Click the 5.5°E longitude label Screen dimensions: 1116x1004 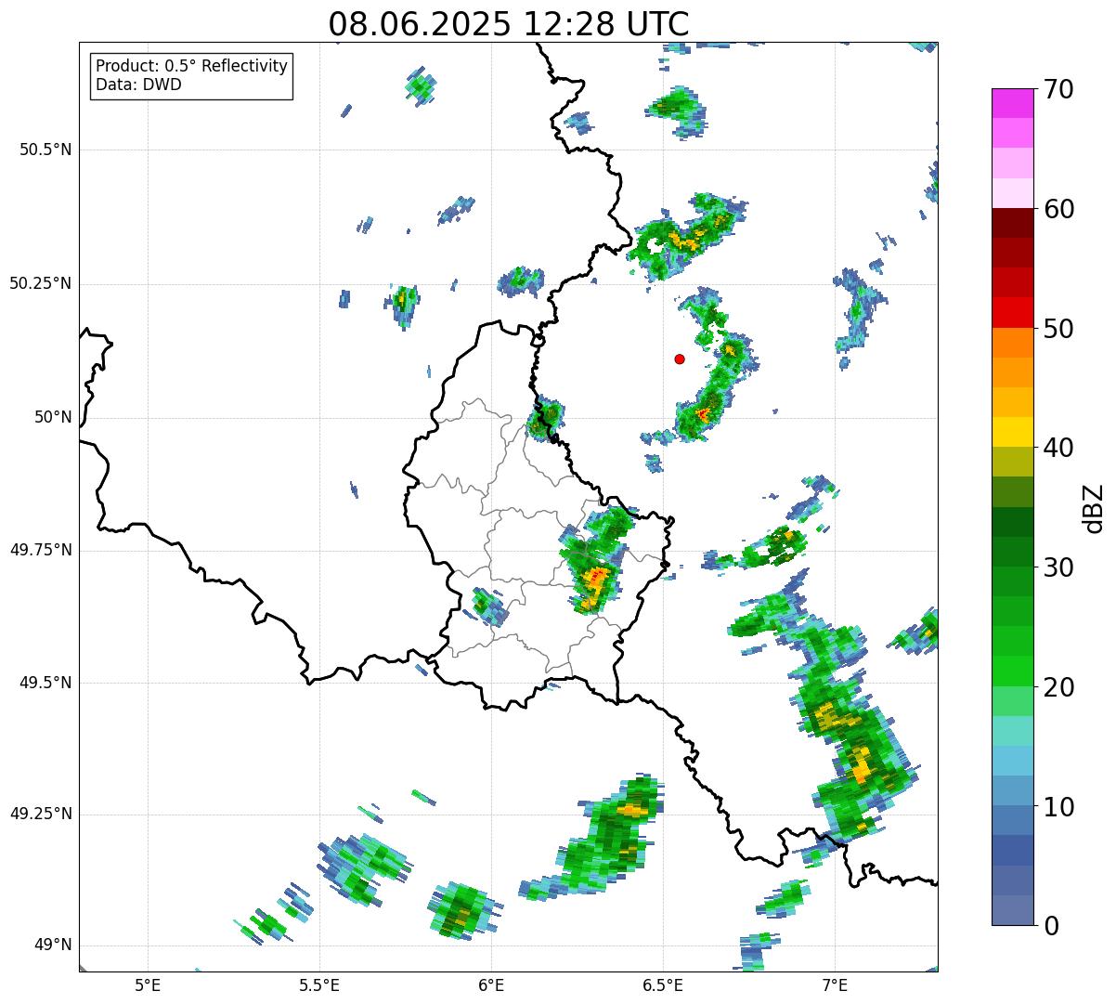pyautogui.click(x=319, y=984)
